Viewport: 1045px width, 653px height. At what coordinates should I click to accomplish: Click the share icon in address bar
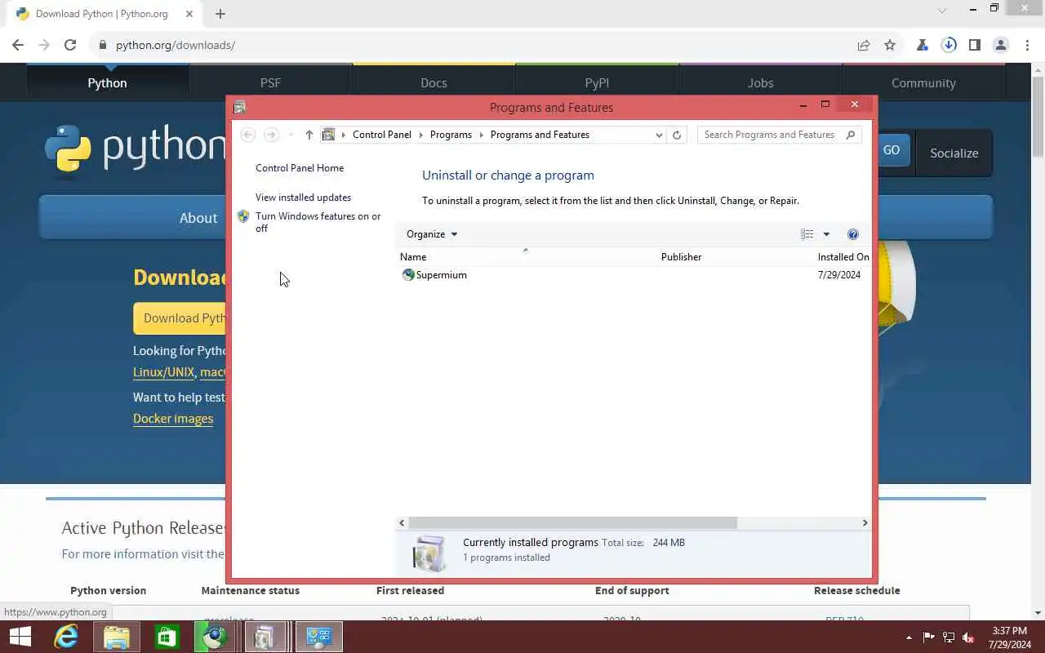[x=864, y=45]
